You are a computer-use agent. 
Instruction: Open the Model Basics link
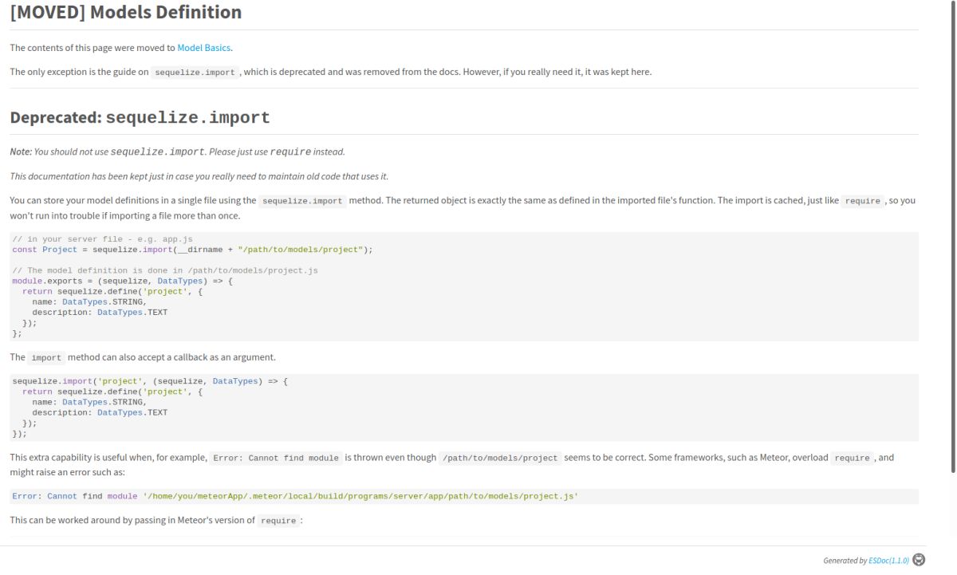[x=204, y=48]
